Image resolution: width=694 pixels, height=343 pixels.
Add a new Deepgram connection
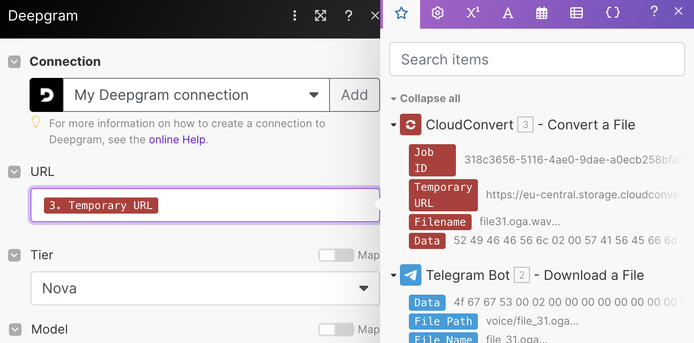[354, 95]
